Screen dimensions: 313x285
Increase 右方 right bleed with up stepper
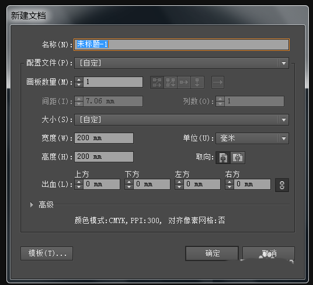click(229, 182)
